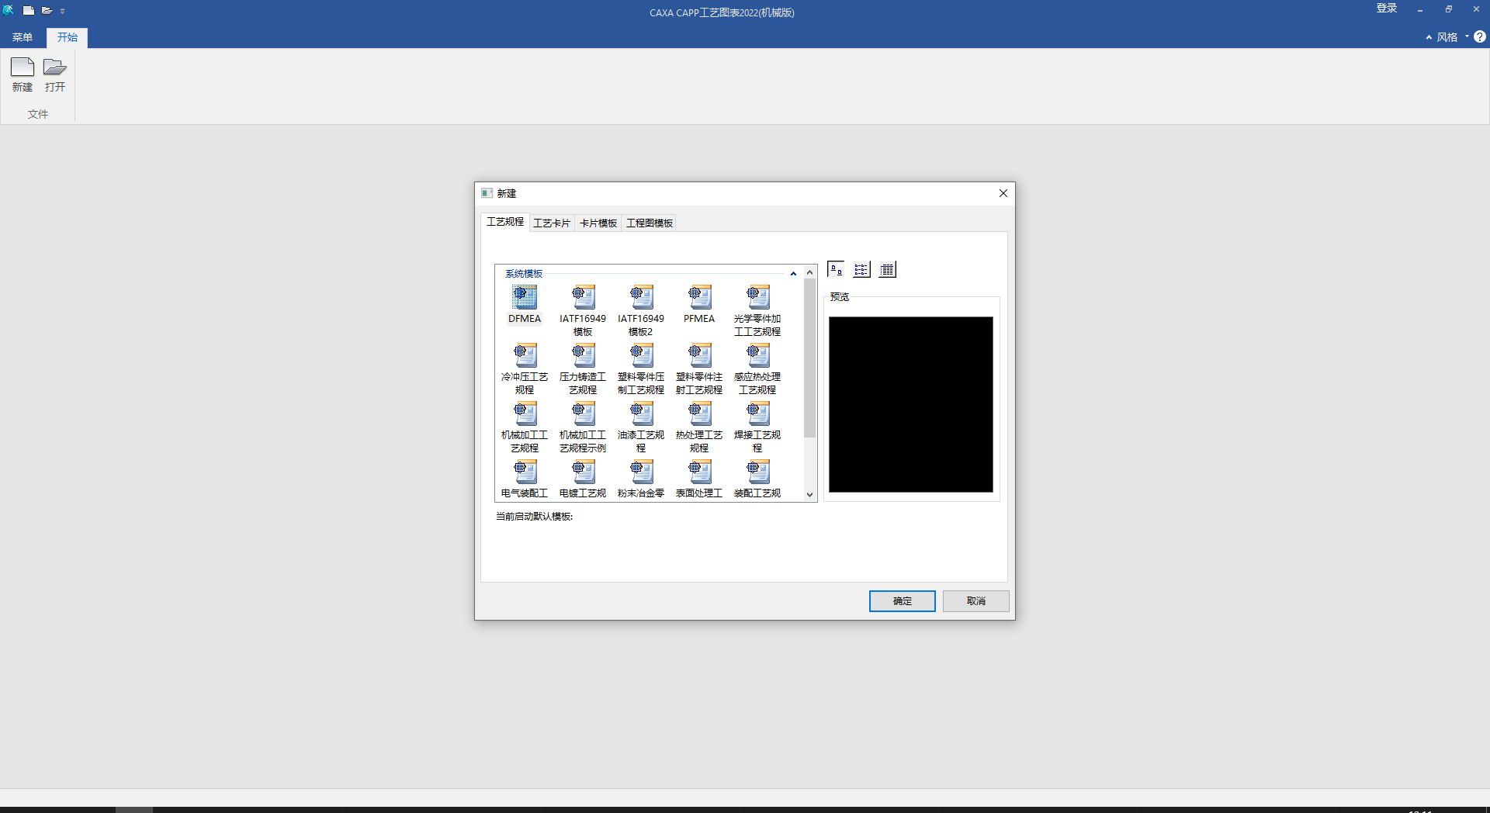This screenshot has height=813, width=1490.
Task: Collapse the 系统模板 group
Action: point(793,274)
